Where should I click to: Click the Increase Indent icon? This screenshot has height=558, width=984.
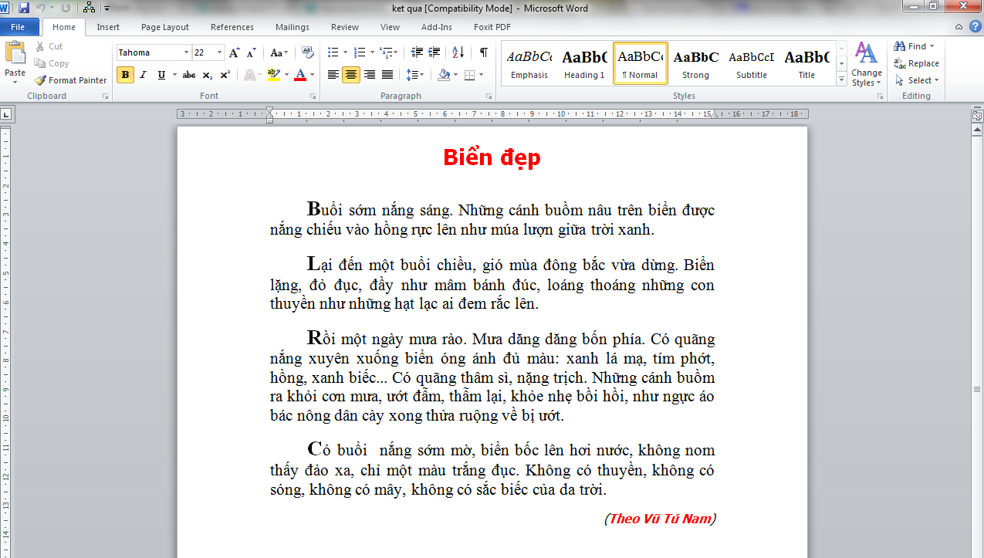pos(434,52)
